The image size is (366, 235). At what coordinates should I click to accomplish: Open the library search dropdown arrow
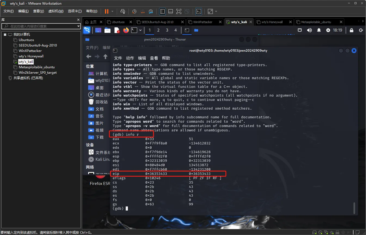pos(78,26)
